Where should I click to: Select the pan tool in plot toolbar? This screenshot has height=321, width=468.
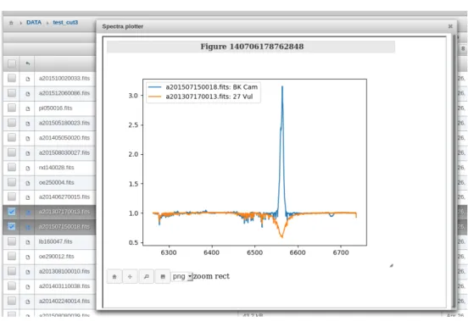[x=130, y=276]
